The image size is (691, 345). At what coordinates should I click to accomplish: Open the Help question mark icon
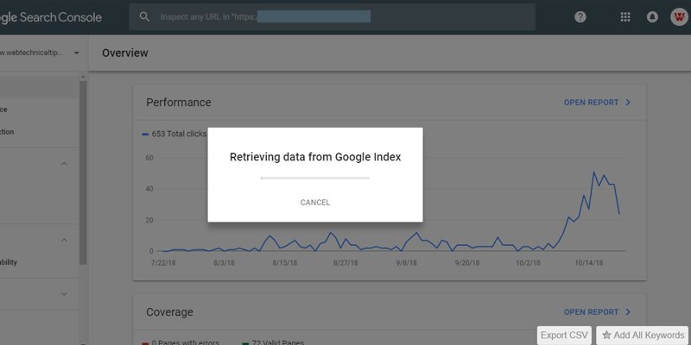click(x=580, y=16)
